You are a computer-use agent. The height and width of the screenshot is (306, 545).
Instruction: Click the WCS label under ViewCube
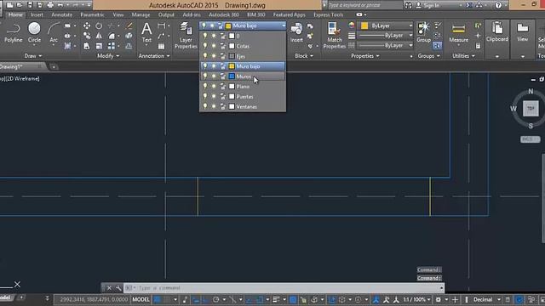pos(530,139)
